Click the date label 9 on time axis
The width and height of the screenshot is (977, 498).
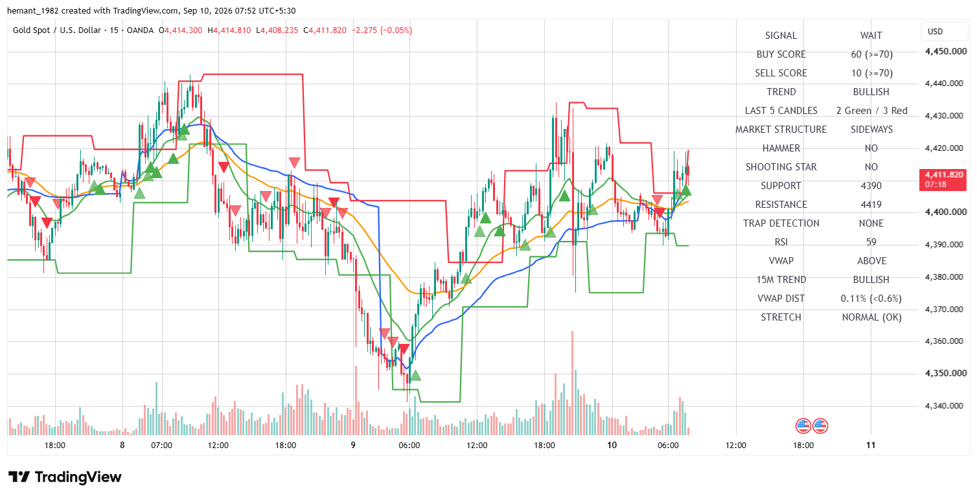353,446
